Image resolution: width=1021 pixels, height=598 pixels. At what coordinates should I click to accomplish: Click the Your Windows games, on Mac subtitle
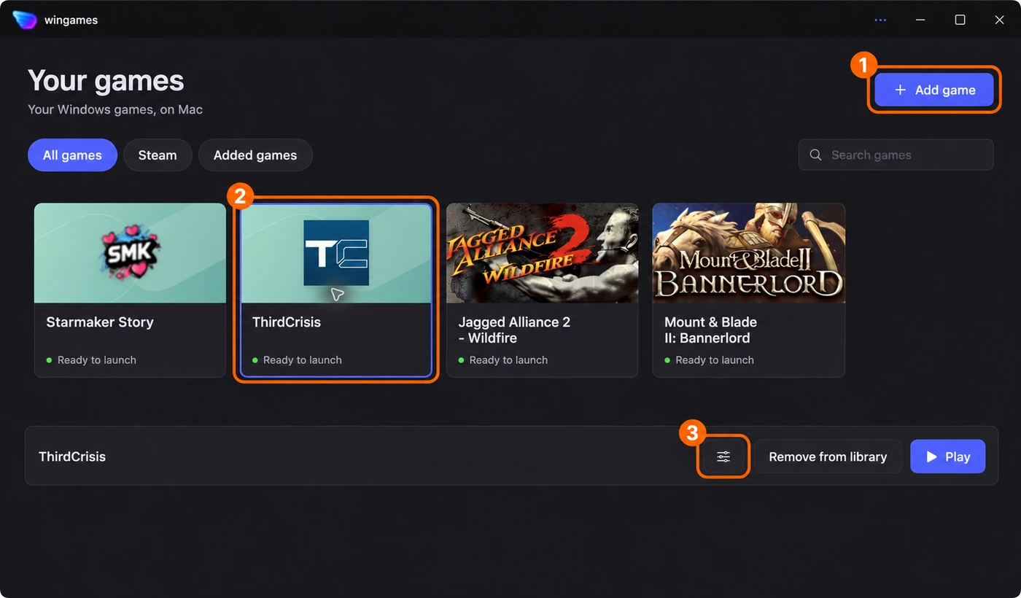(115, 109)
